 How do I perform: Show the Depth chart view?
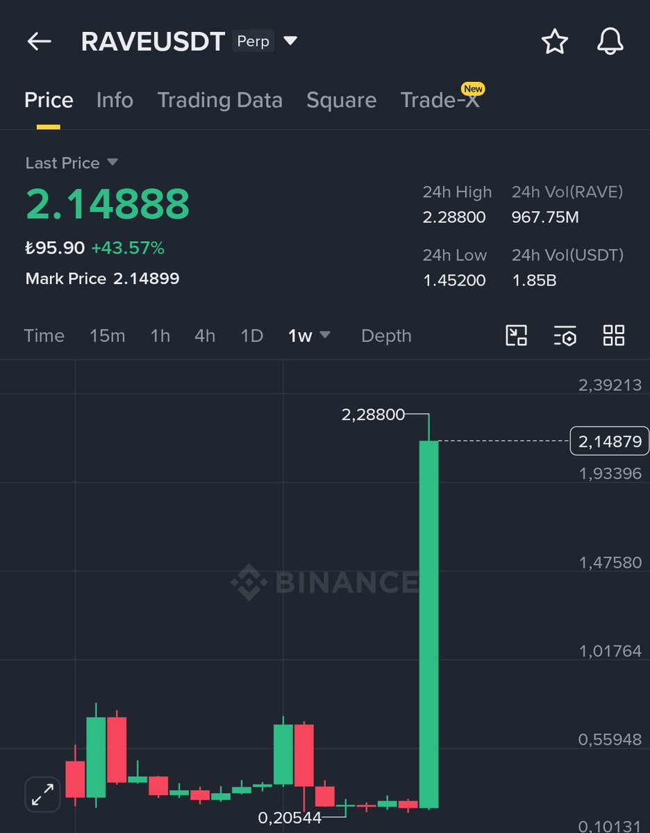386,336
